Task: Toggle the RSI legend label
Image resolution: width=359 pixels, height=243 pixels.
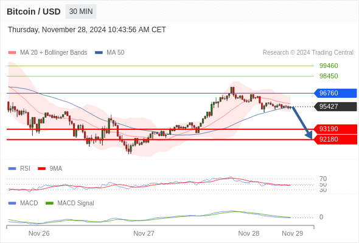Action: click(25, 169)
